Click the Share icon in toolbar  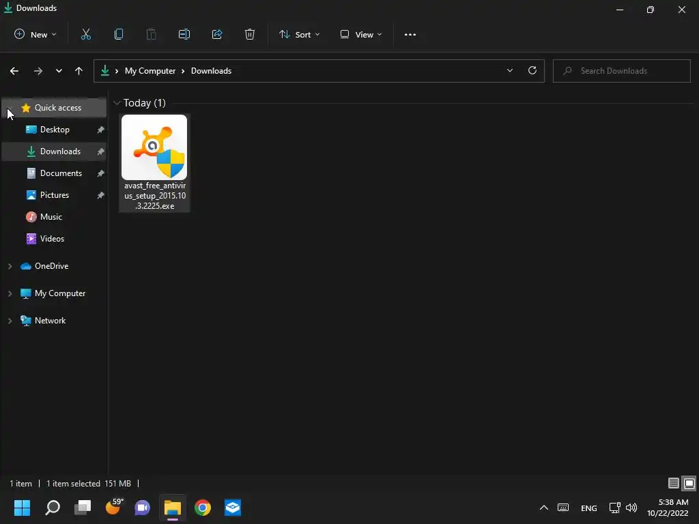(x=217, y=34)
